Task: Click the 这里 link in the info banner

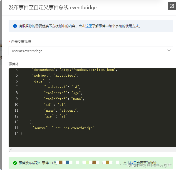Action: tap(89, 26)
